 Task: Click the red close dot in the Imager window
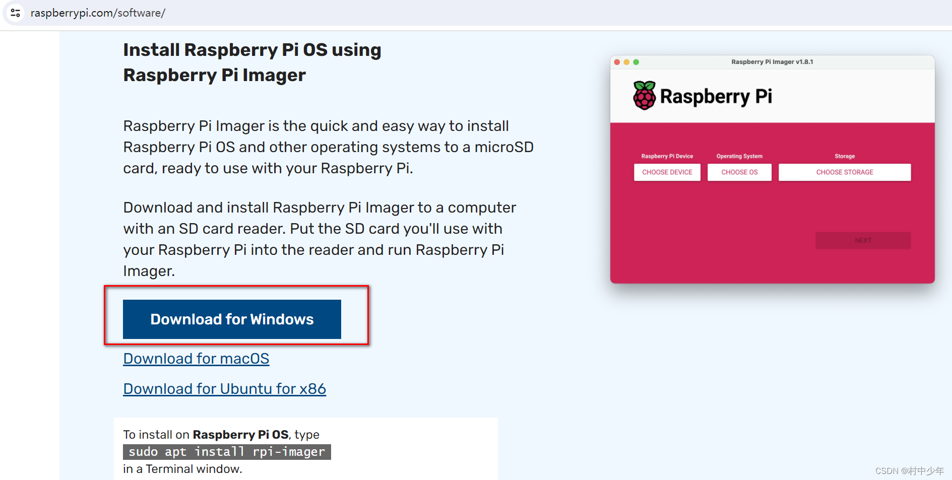[x=617, y=62]
